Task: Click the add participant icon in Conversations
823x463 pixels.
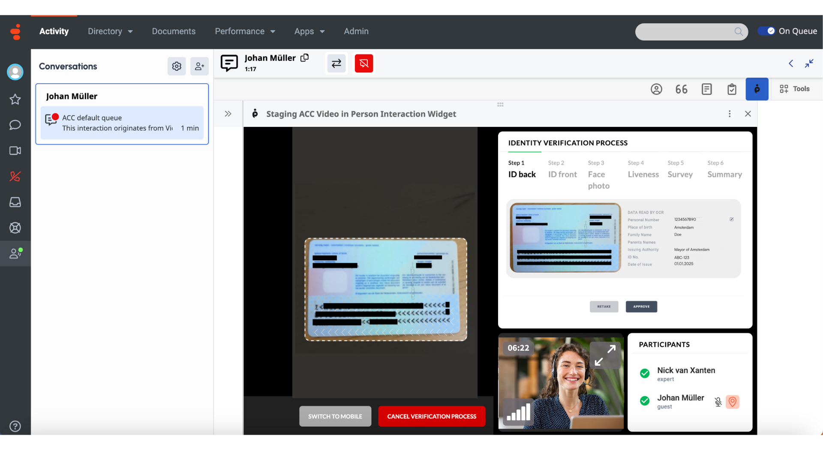Action: (x=199, y=66)
